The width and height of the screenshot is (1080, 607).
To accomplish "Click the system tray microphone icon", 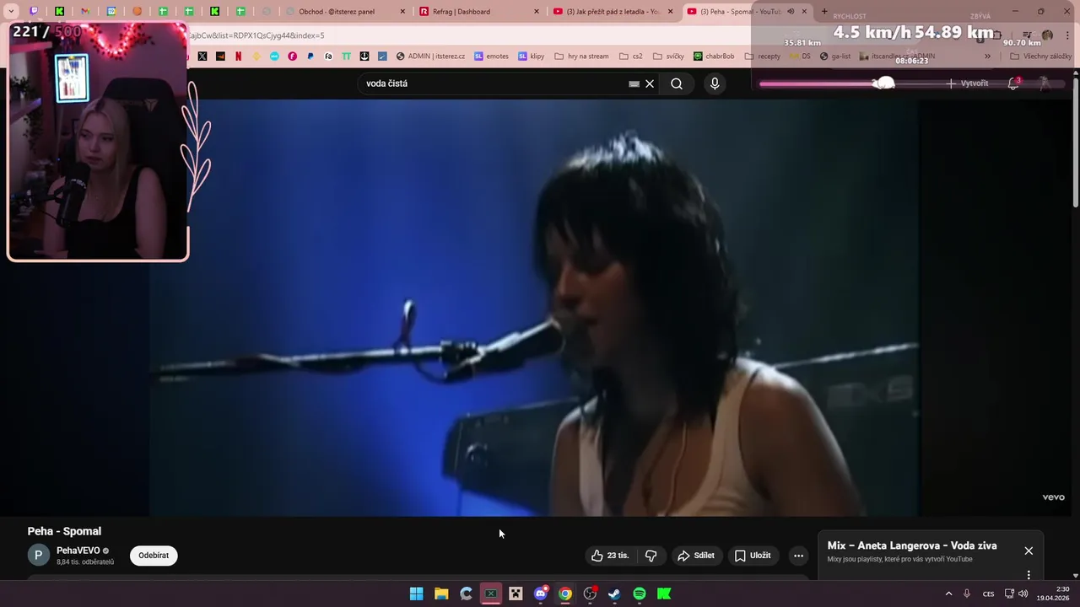I will pyautogui.click(x=967, y=594).
